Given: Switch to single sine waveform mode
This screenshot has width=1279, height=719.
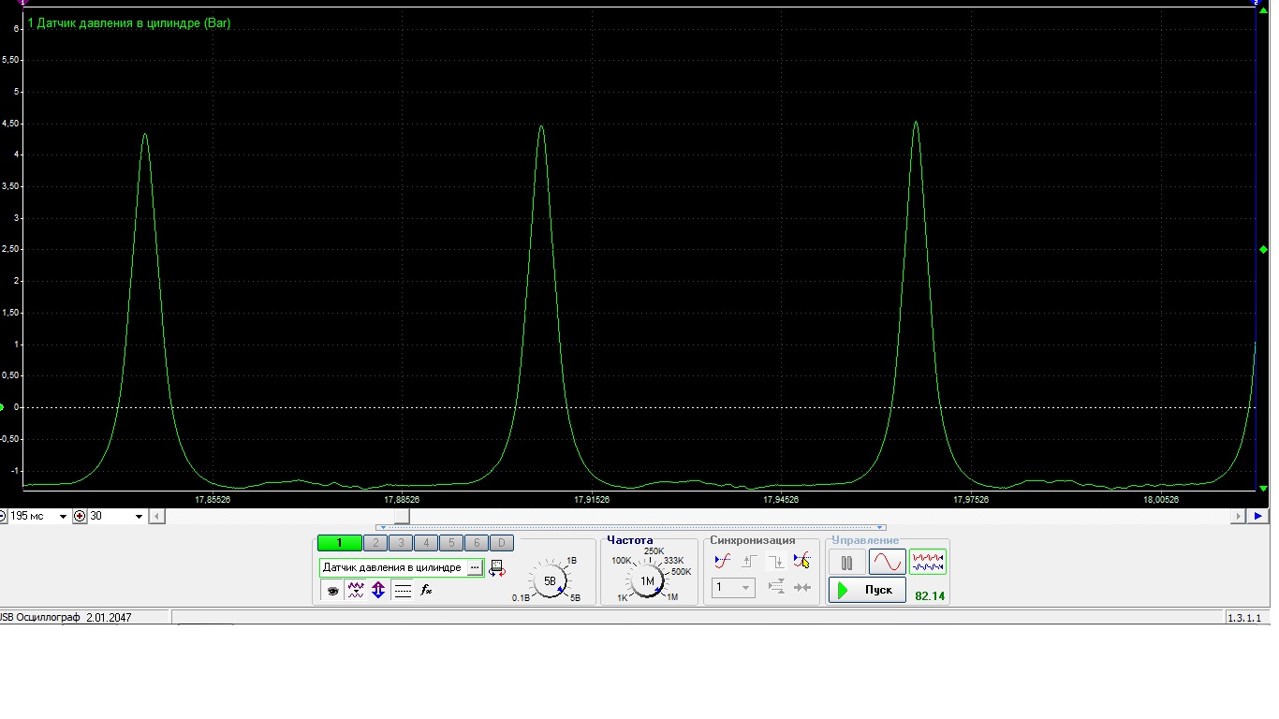Looking at the screenshot, I should (887, 563).
